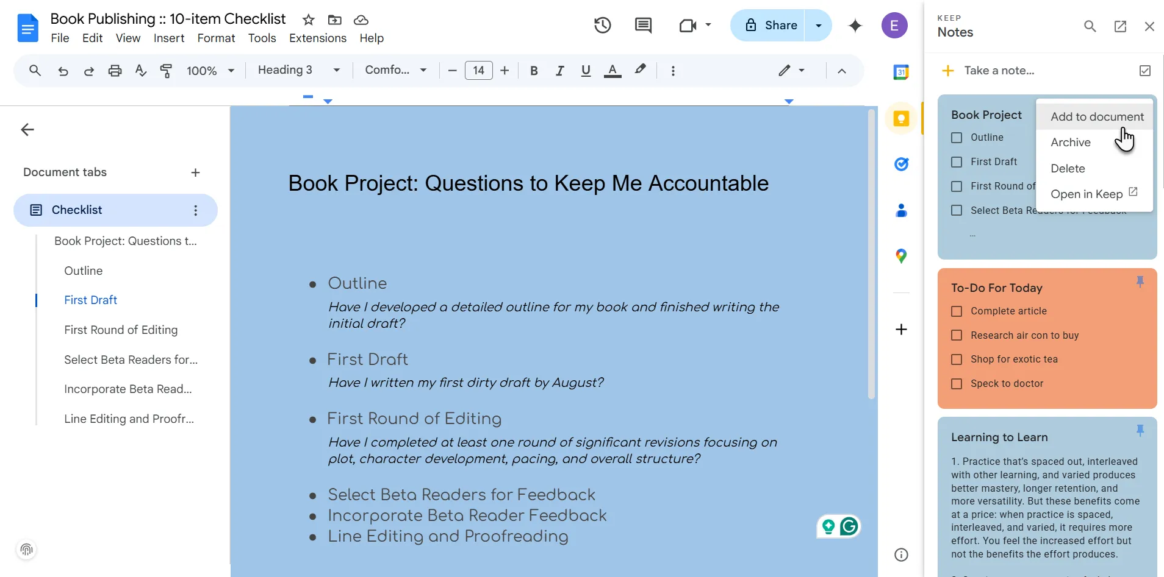Viewport: 1164px width, 577px height.
Task: Start a Meet video call
Action: tap(688, 25)
